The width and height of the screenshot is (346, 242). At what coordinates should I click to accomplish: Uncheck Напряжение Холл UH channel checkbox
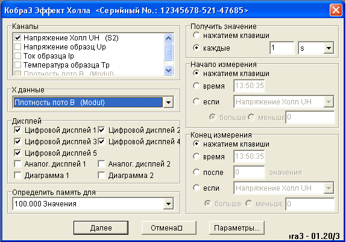pyautogui.click(x=17, y=38)
